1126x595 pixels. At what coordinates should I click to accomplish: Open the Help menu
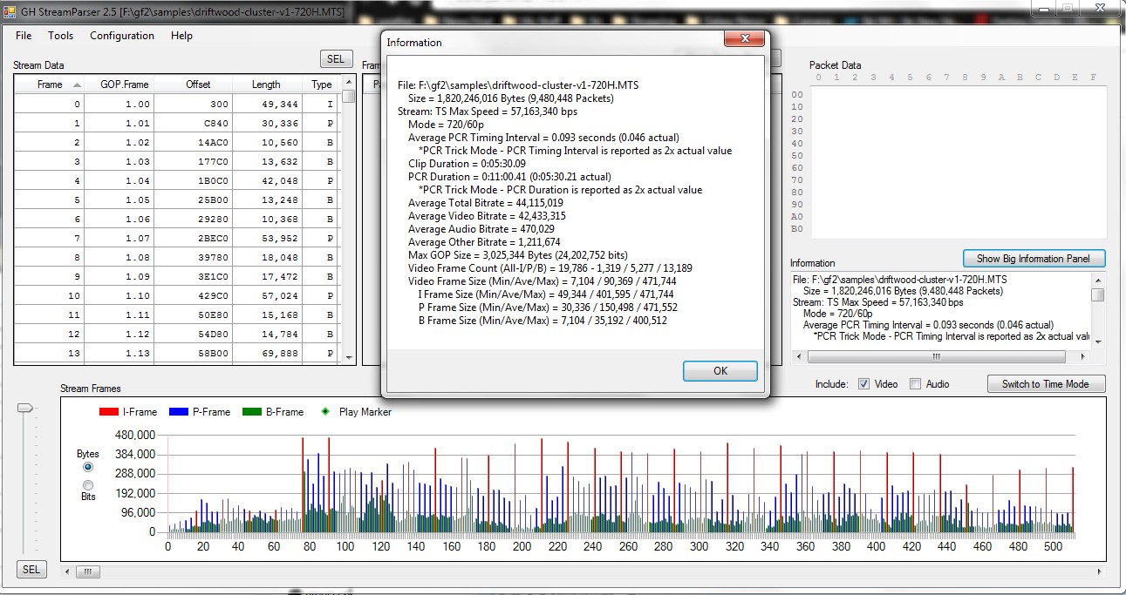181,36
